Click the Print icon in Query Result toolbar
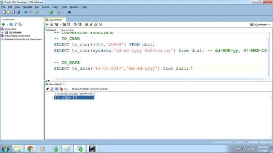The width and height of the screenshot is (273, 153). coord(52,89)
